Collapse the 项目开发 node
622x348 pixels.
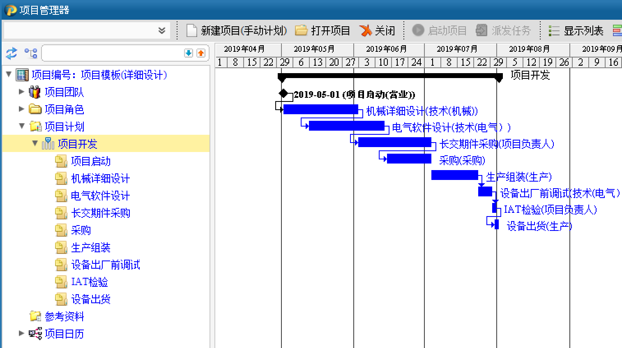(35, 143)
